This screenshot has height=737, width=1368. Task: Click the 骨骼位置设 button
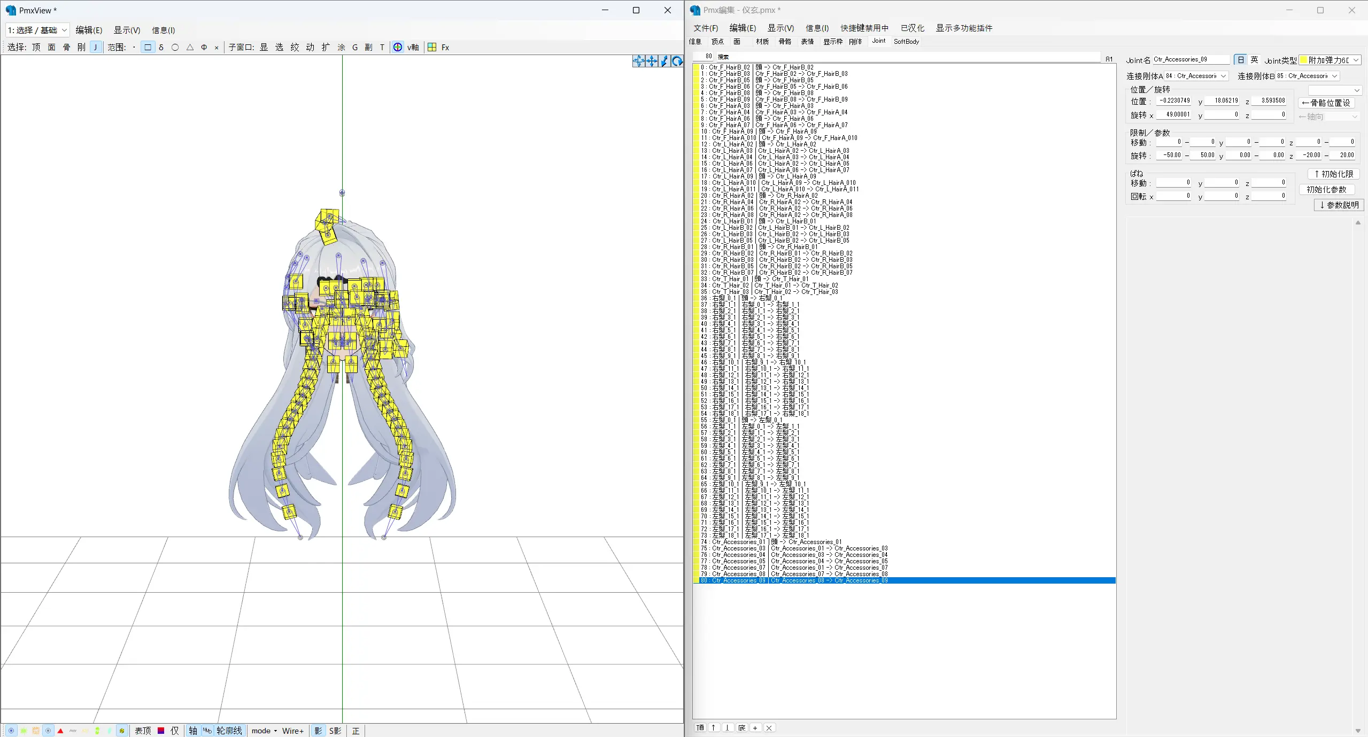click(1326, 103)
